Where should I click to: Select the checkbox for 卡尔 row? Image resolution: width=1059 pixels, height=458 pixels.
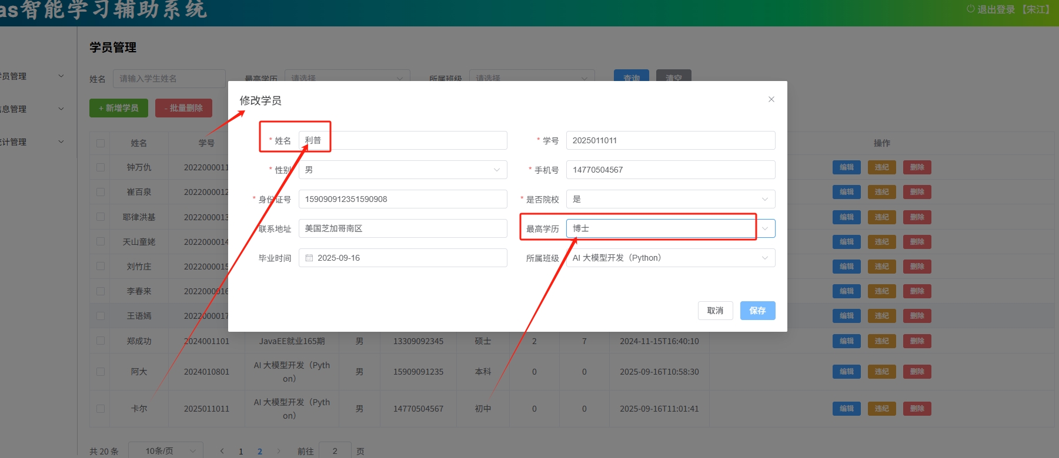(101, 409)
